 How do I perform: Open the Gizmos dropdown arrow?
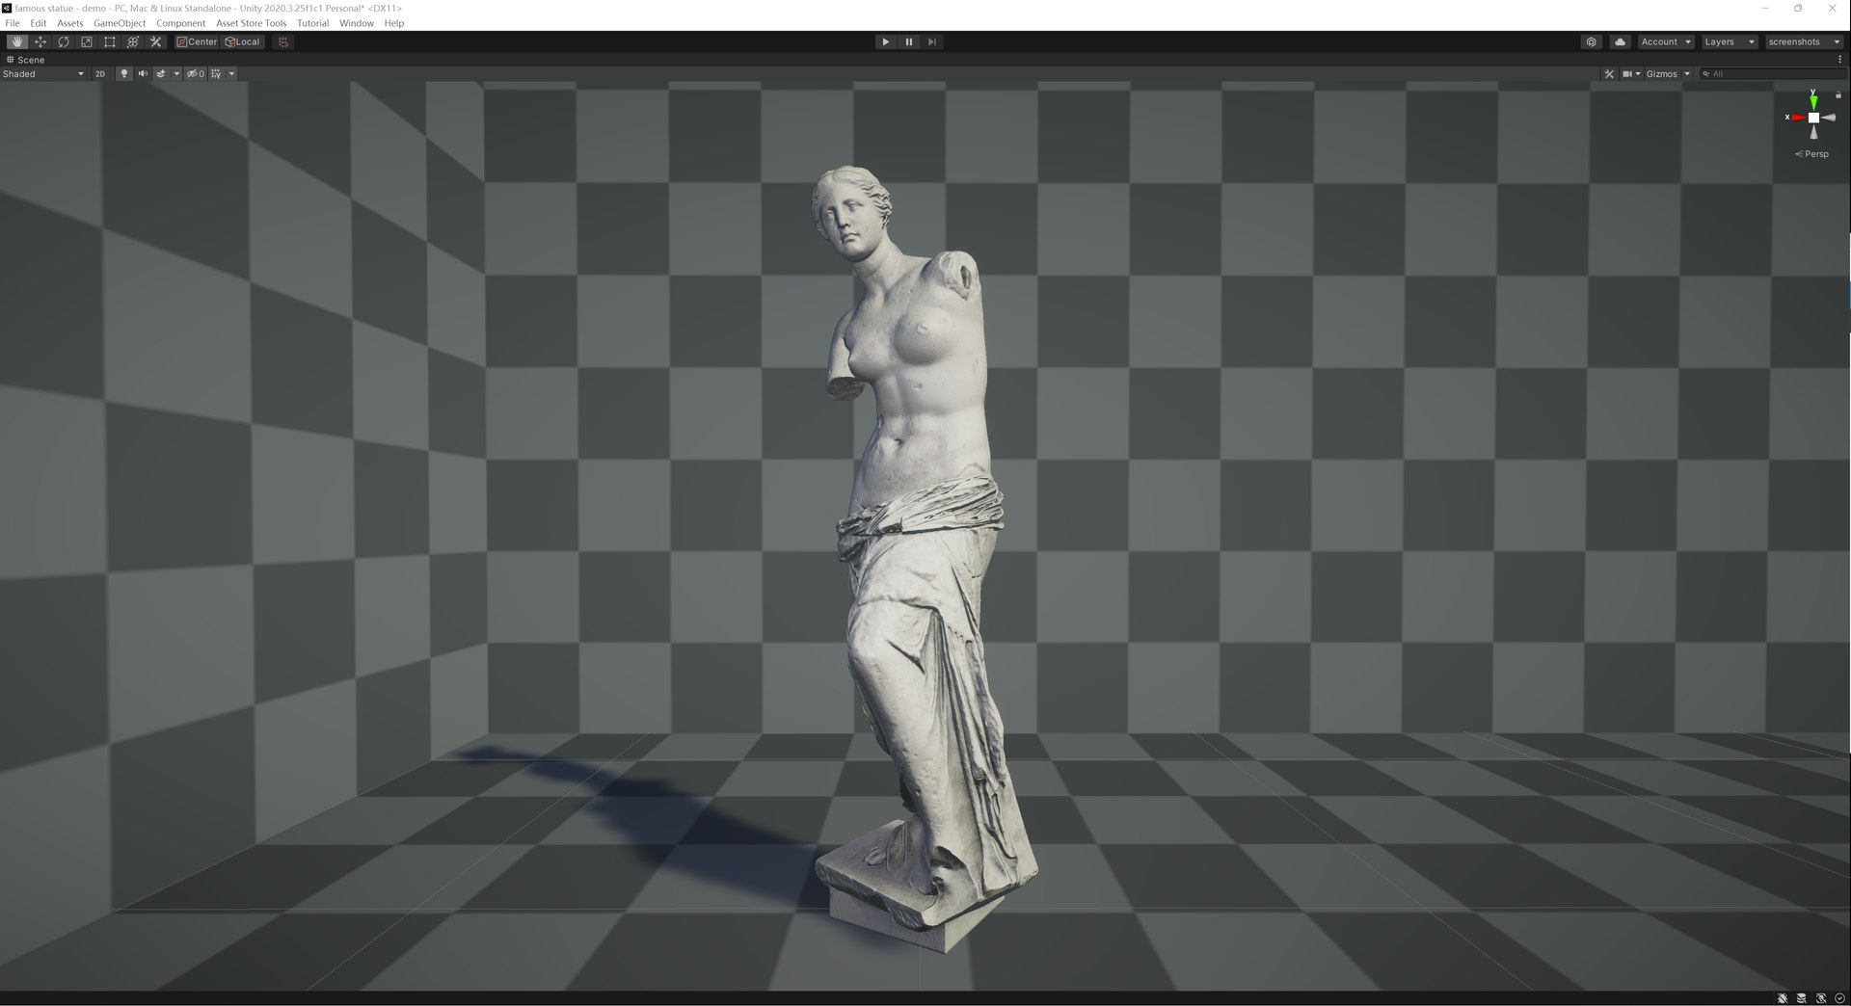[1687, 74]
